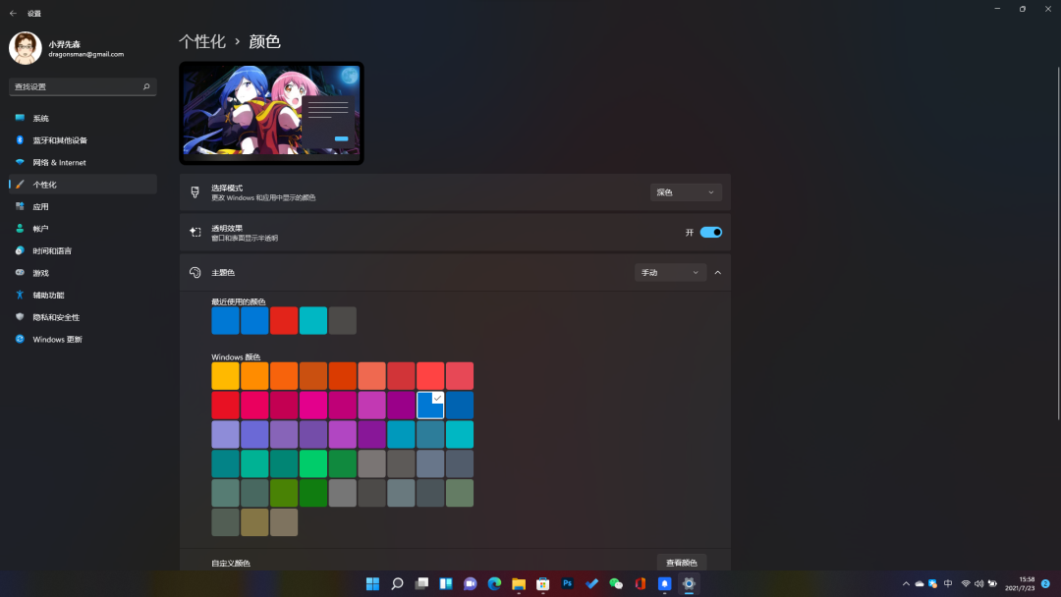Open the 主题色 dropdown showing 手动
This screenshot has height=597, width=1061.
pos(670,272)
